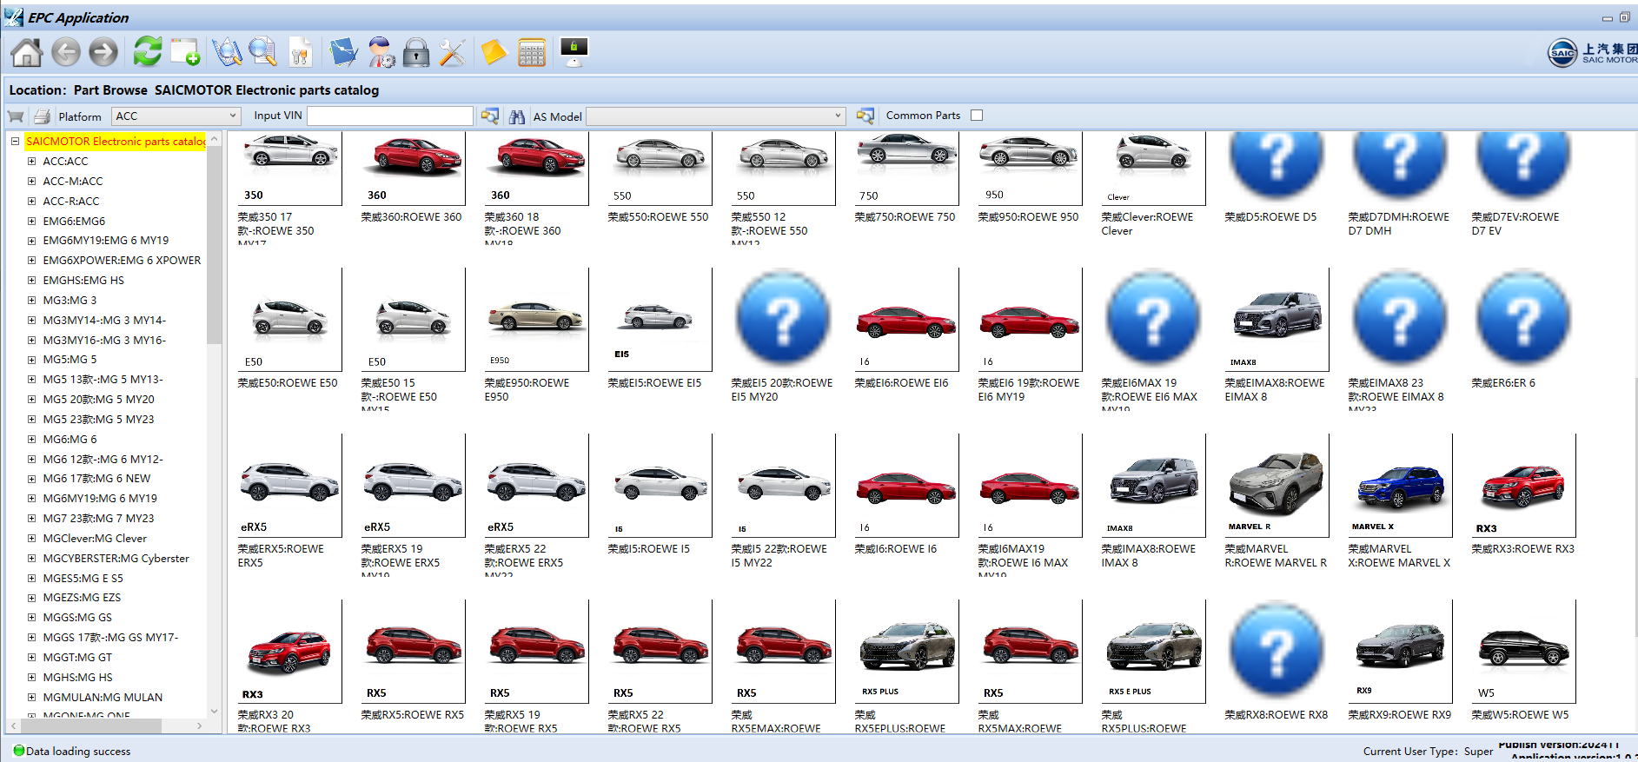Open the 荣威EI5:ROEWE EI5 car thumbnail
This screenshot has height=762, width=1638.
(x=660, y=320)
